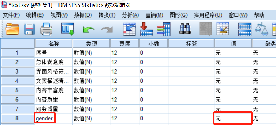276x125 pixels.
Task: Select row number 4 header
Action: (x=17, y=81)
